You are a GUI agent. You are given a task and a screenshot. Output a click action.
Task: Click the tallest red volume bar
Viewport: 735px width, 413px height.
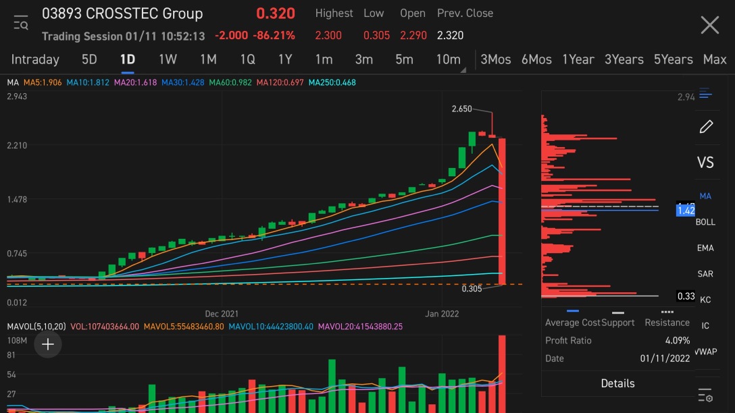point(502,374)
